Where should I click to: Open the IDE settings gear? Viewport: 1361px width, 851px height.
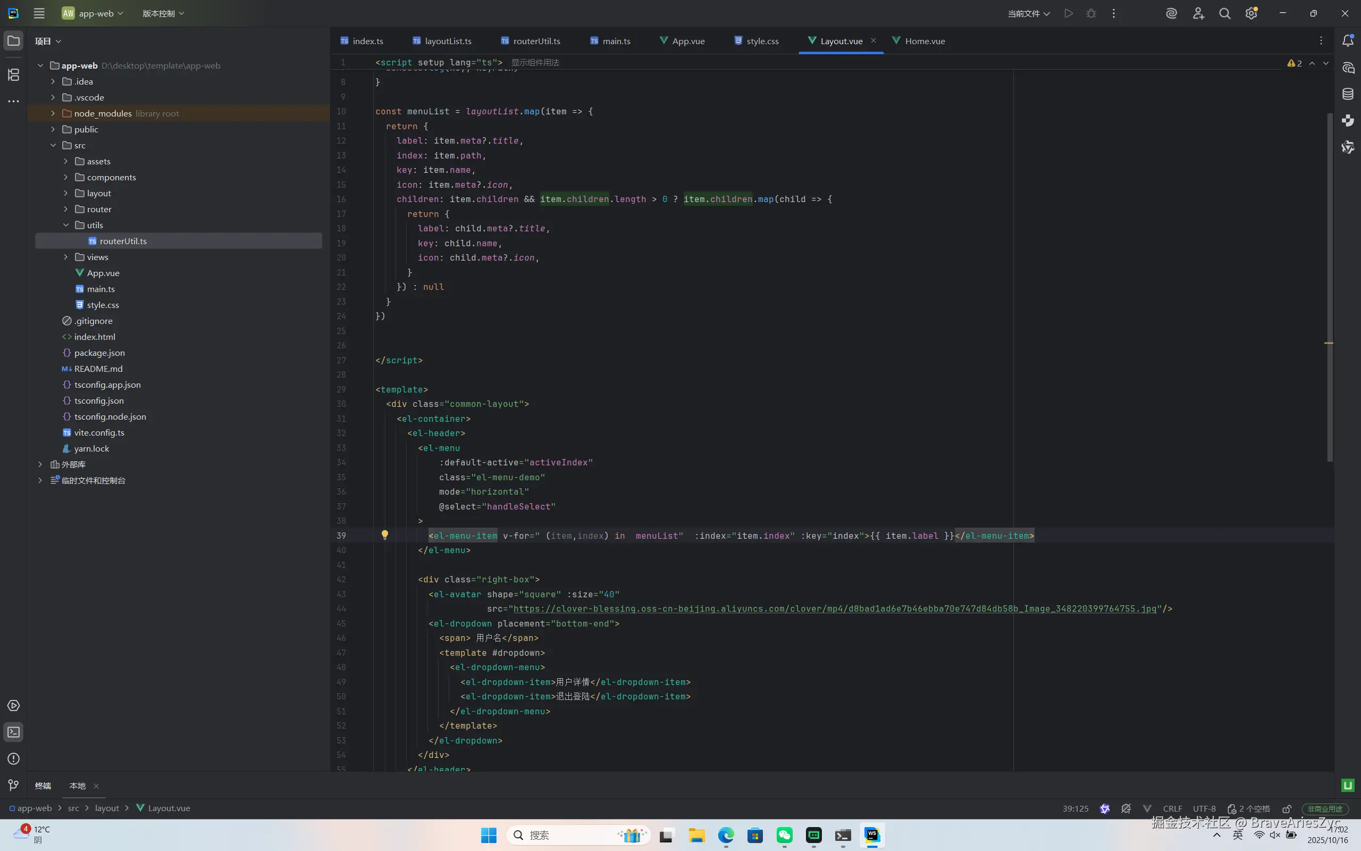[1251, 13]
